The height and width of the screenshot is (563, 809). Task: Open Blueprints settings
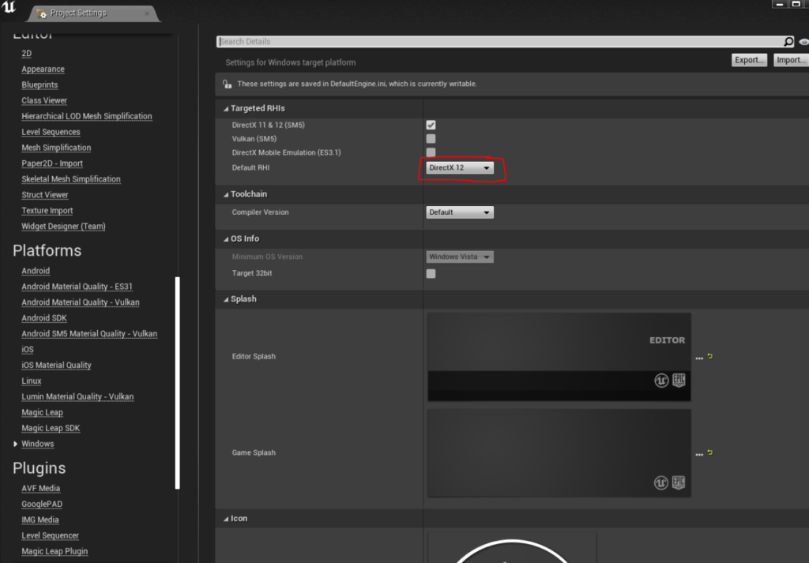click(40, 85)
